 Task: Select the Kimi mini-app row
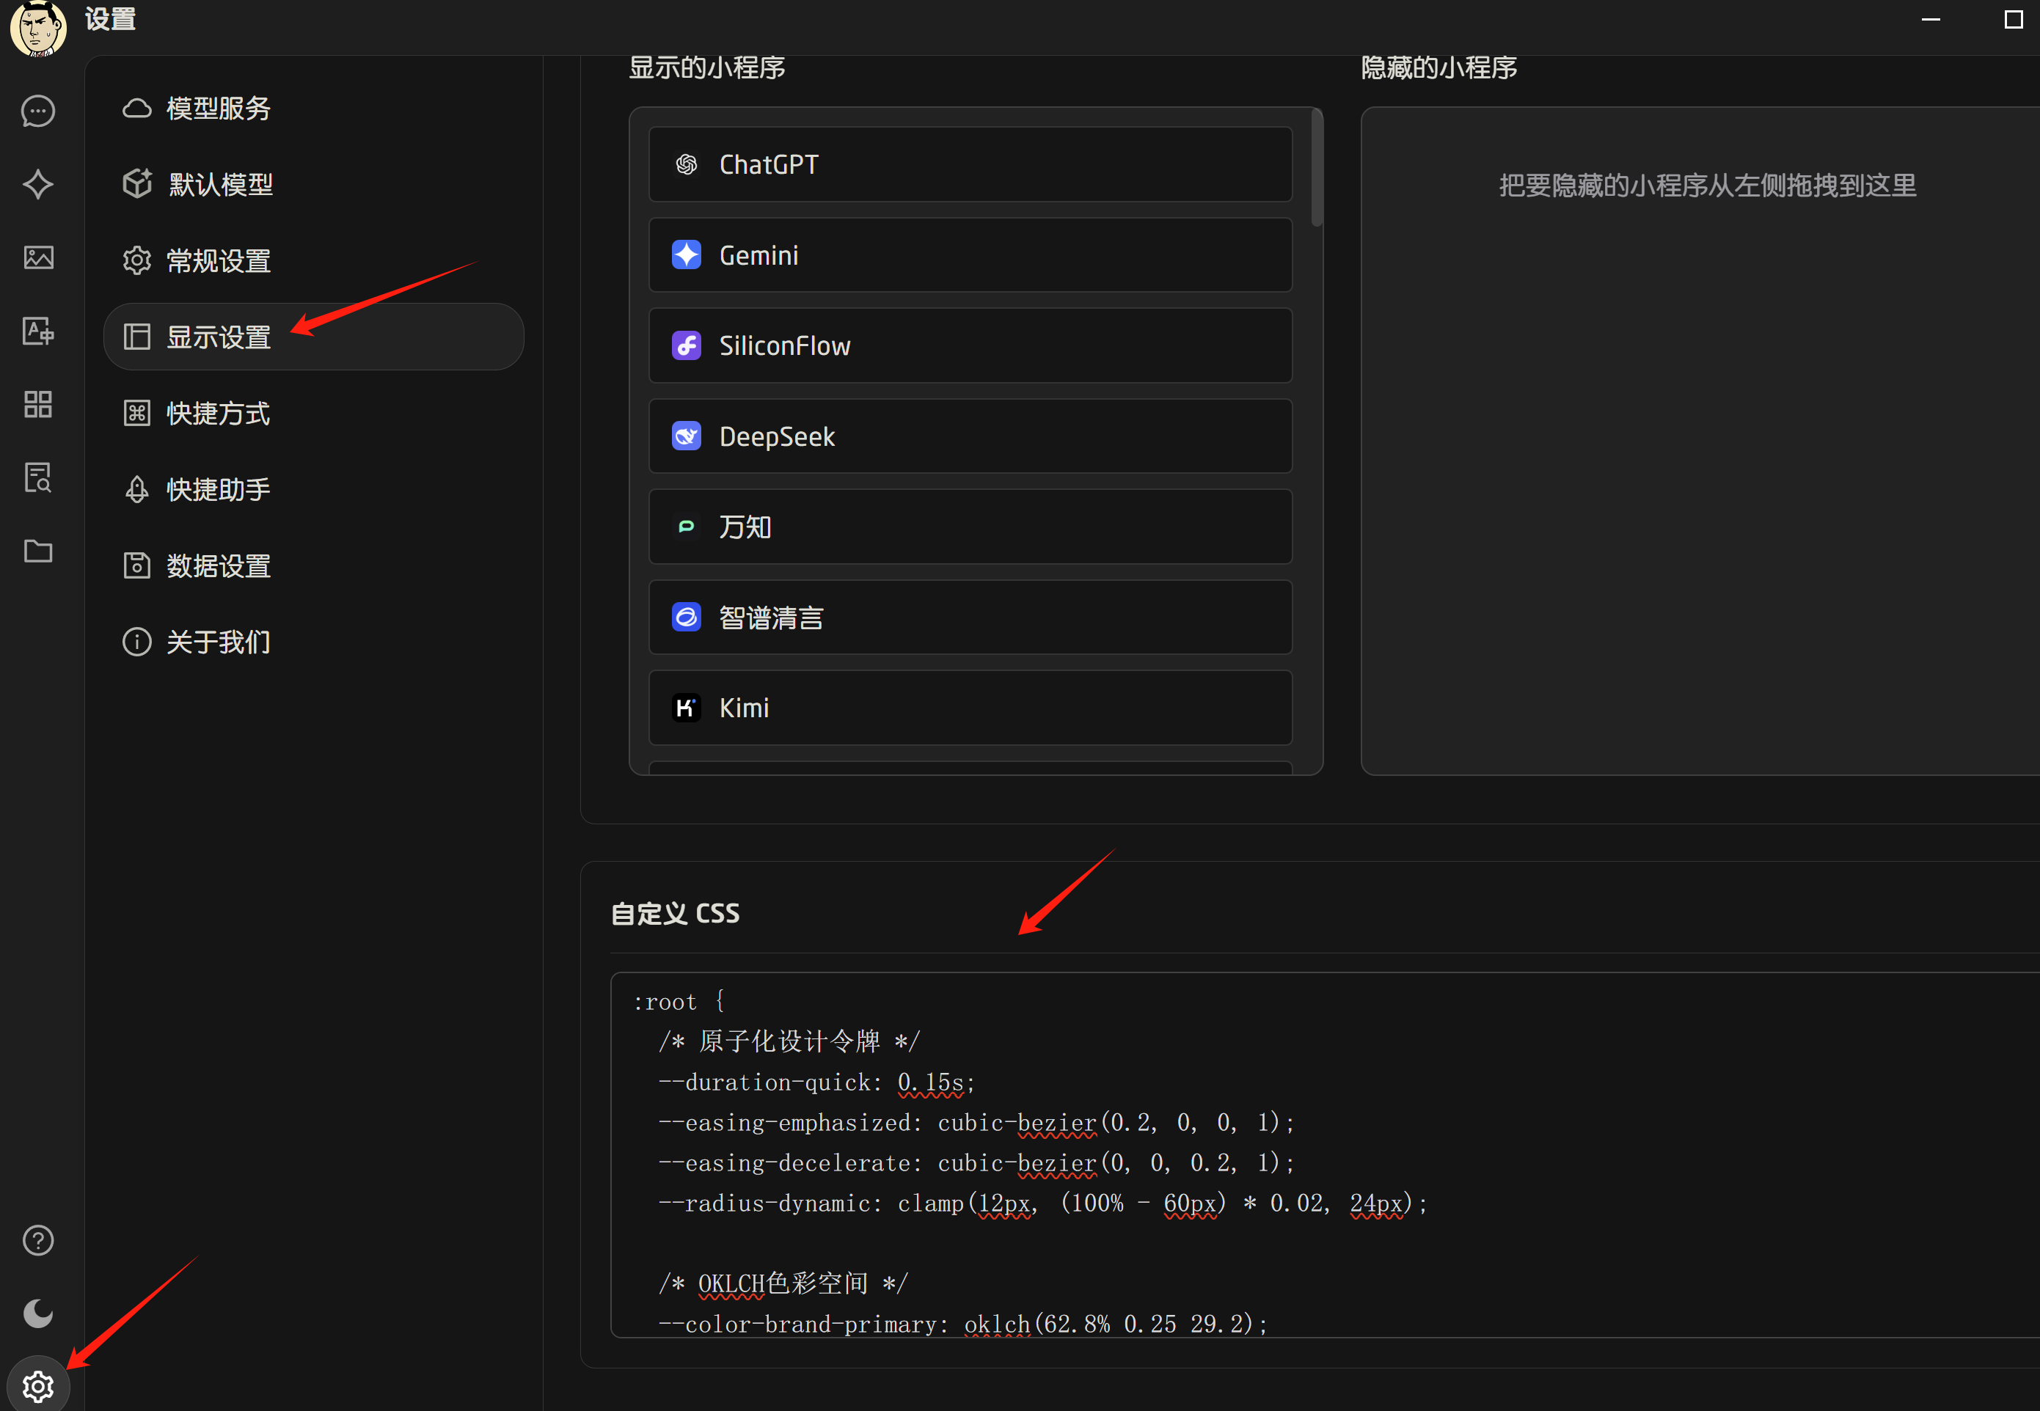[970, 707]
